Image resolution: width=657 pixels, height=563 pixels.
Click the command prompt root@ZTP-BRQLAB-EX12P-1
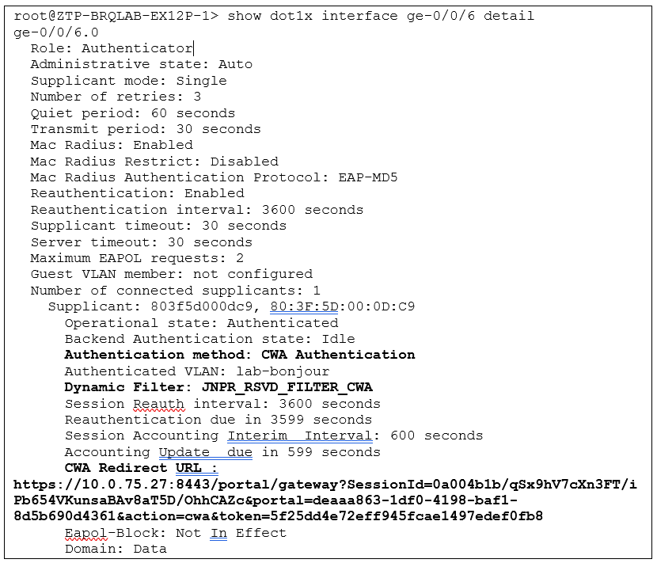pyautogui.click(x=113, y=16)
